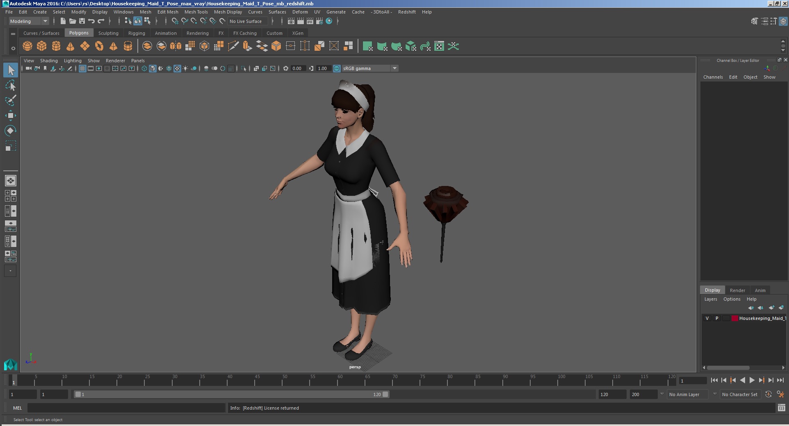Click the Housekeeping_Maid layer red color swatch
Image resolution: width=789 pixels, height=426 pixels.
coord(735,318)
